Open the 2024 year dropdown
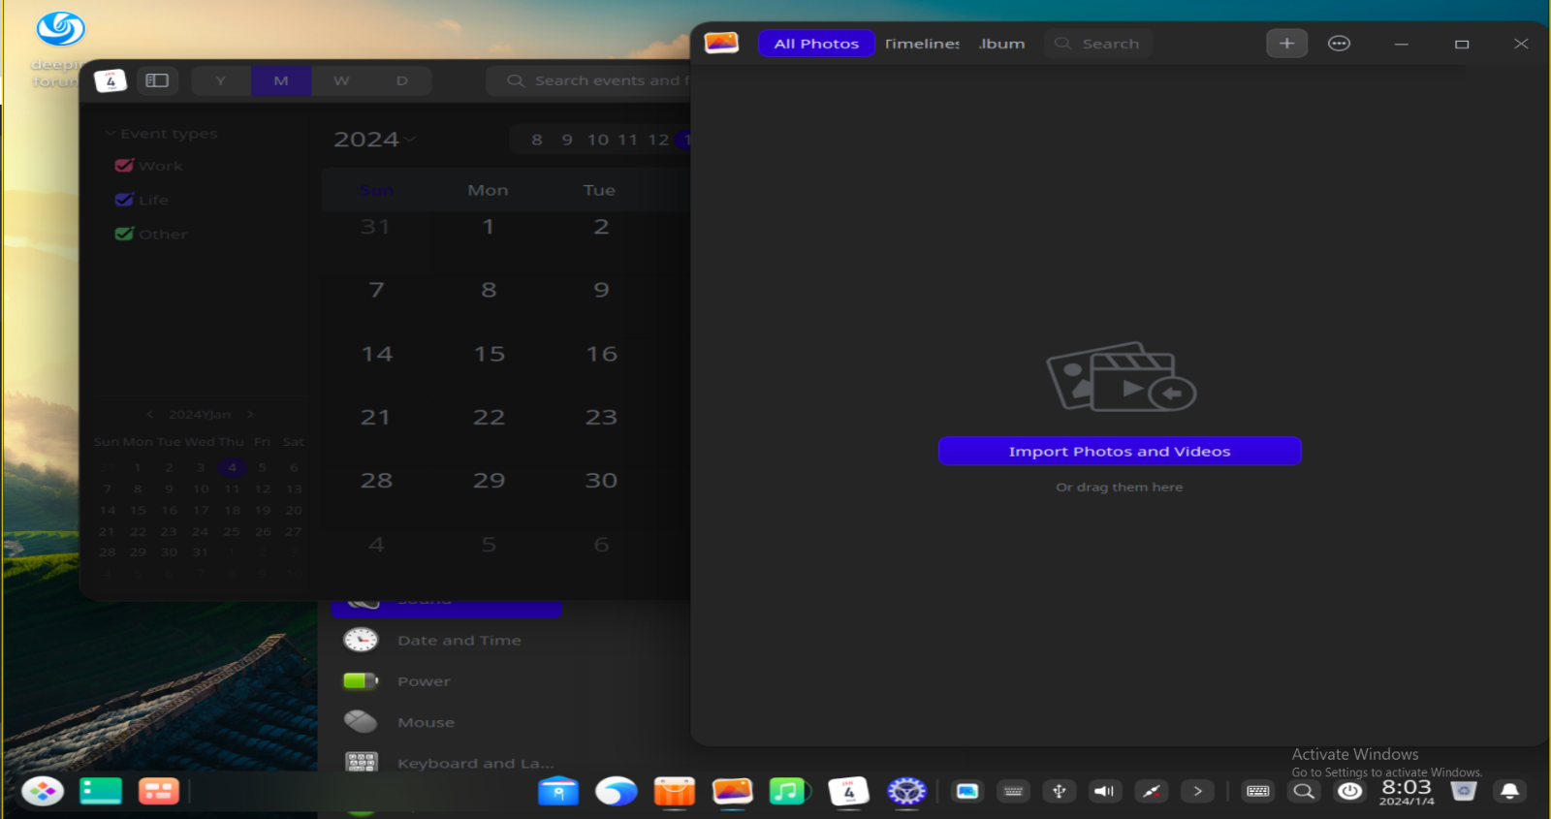This screenshot has width=1551, height=819. tap(375, 140)
